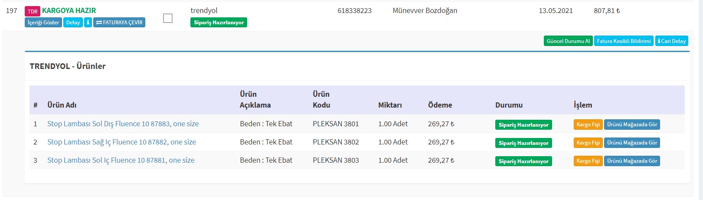Click the KARGOYA HAZIR status label
This screenshot has height=200, width=703.
pyautogui.click(x=69, y=10)
